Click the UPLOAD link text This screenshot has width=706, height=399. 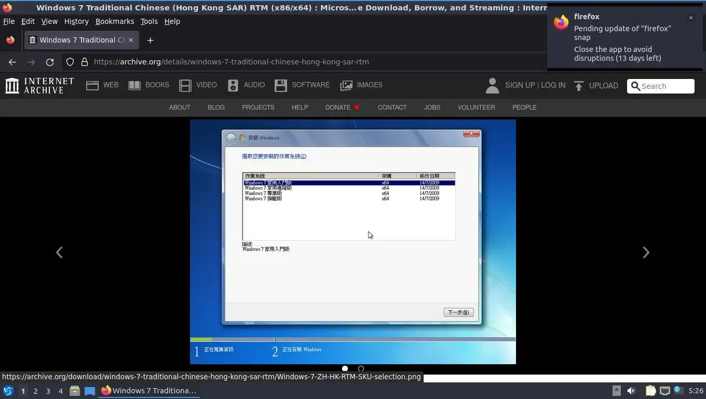[603, 86]
